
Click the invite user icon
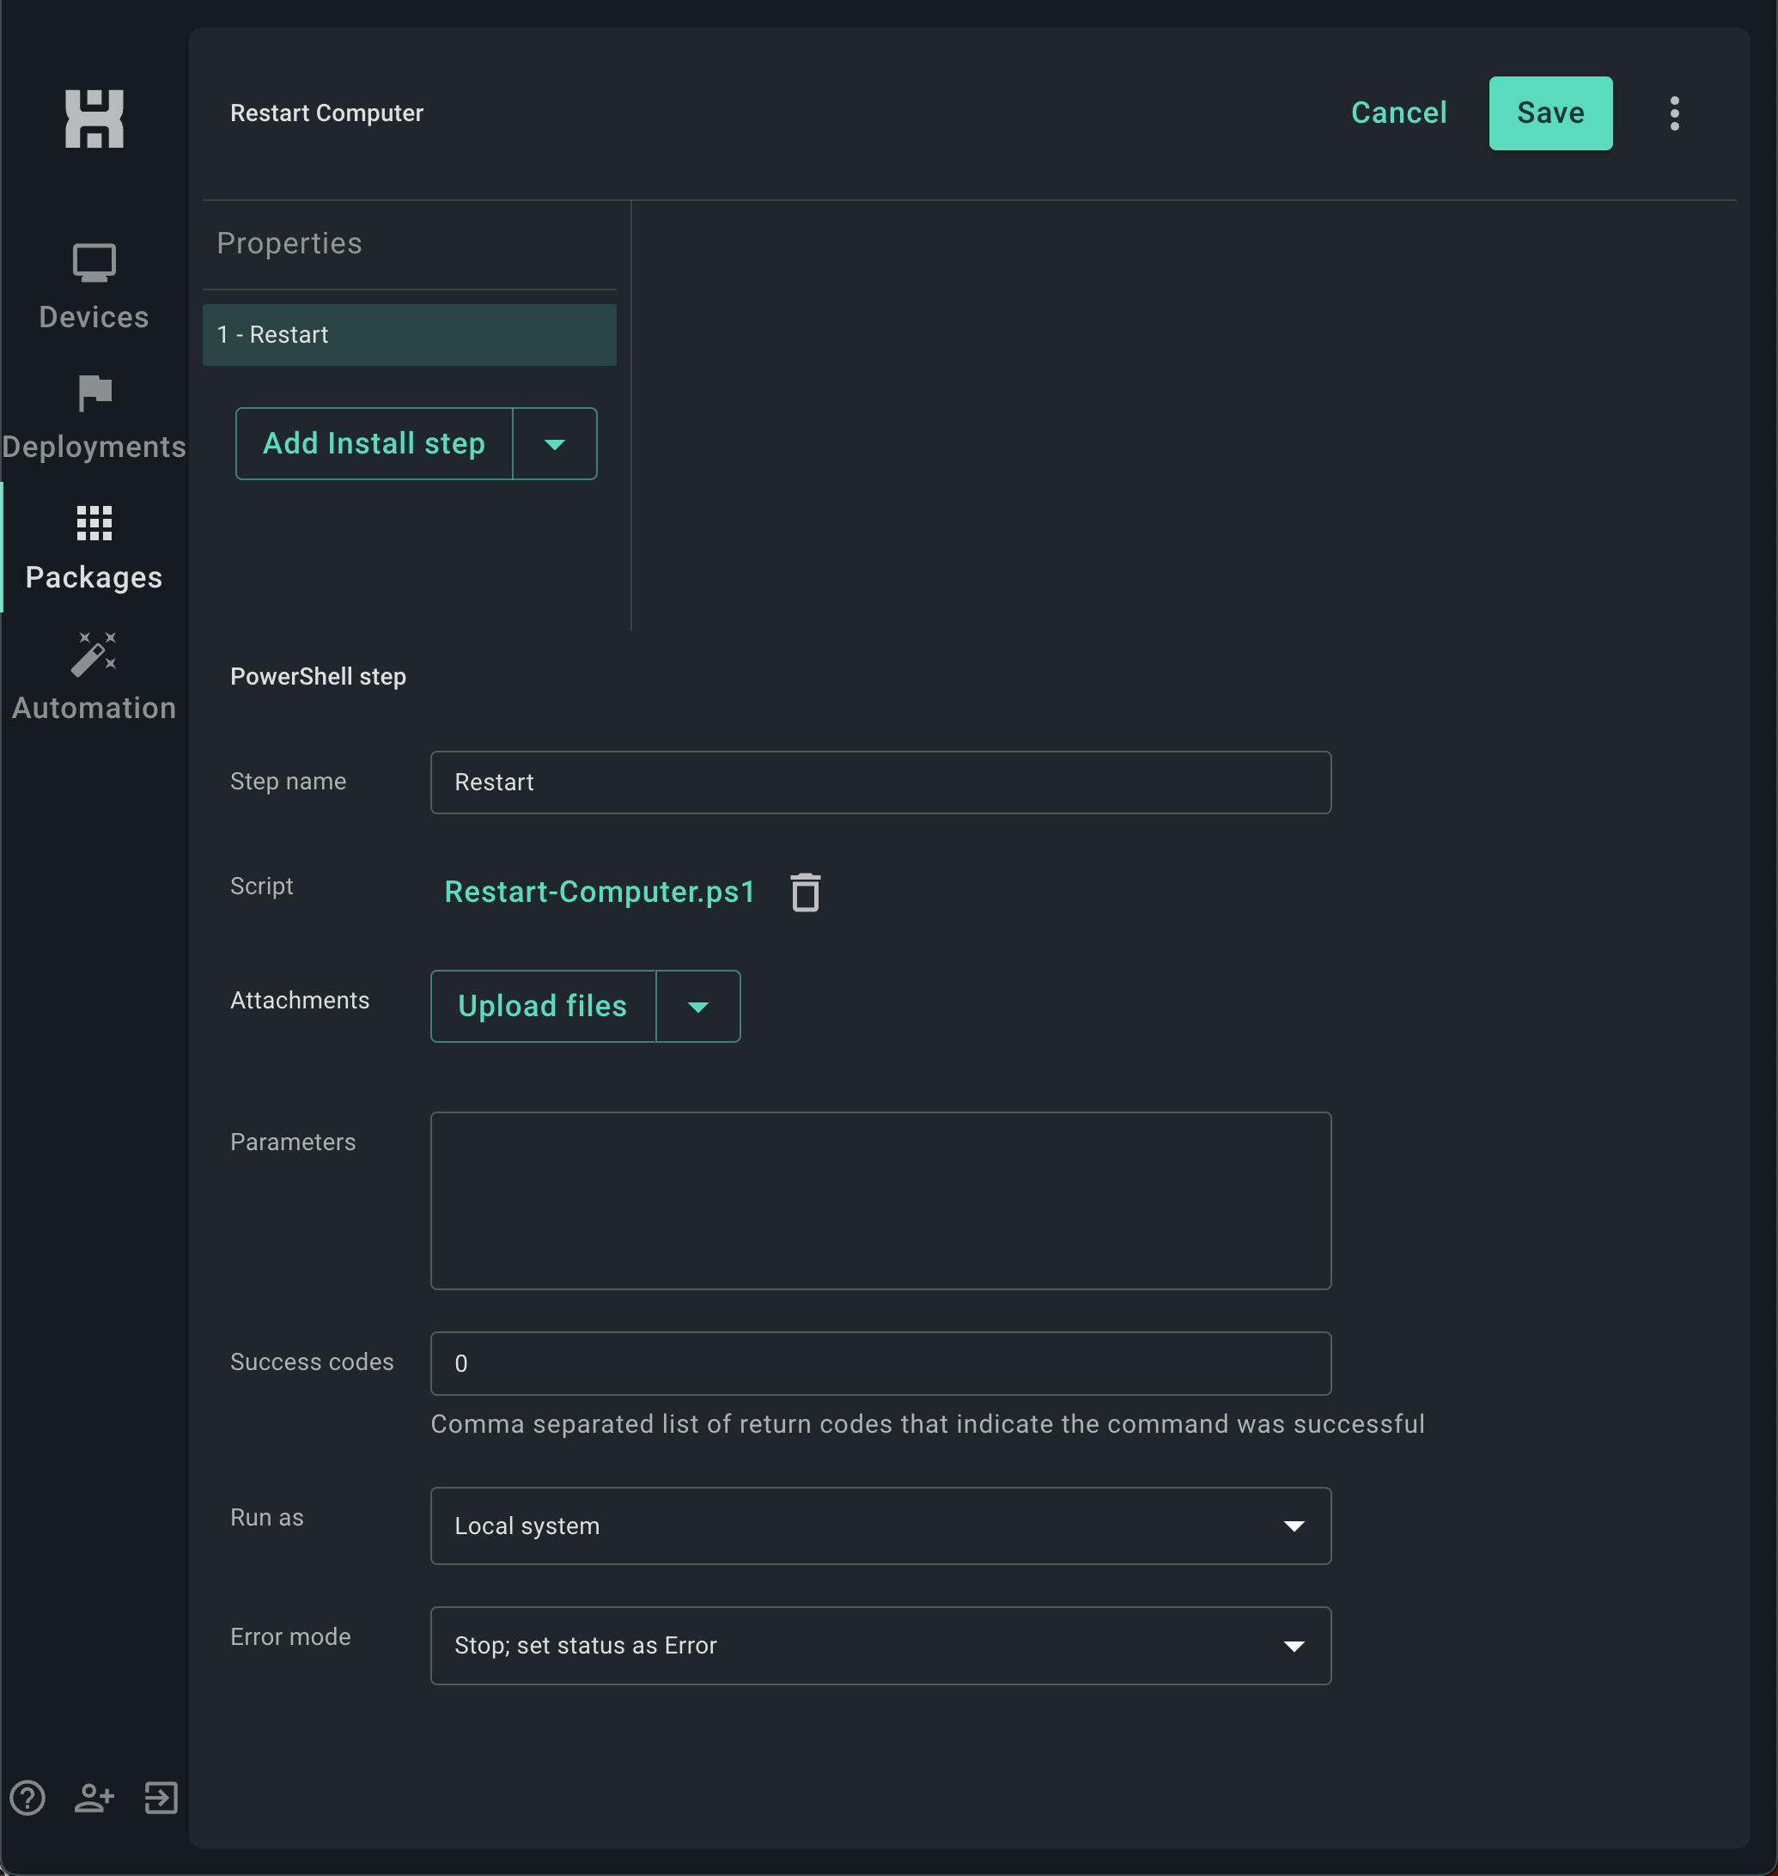[94, 1797]
